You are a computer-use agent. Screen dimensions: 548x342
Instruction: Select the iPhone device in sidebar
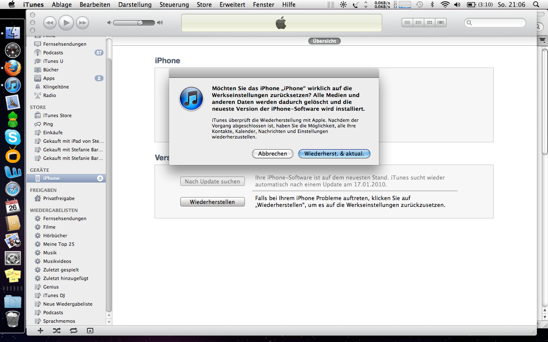click(66, 178)
